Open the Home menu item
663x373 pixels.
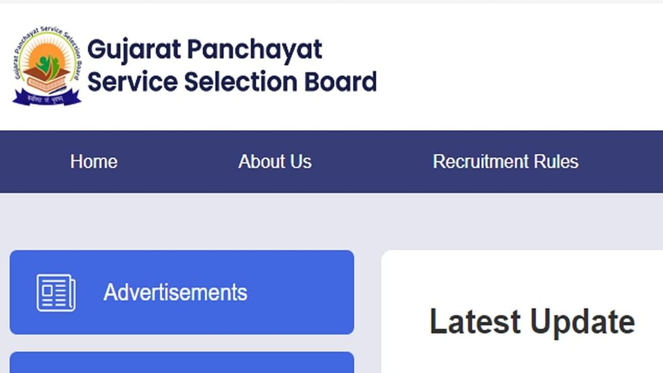[x=94, y=162]
